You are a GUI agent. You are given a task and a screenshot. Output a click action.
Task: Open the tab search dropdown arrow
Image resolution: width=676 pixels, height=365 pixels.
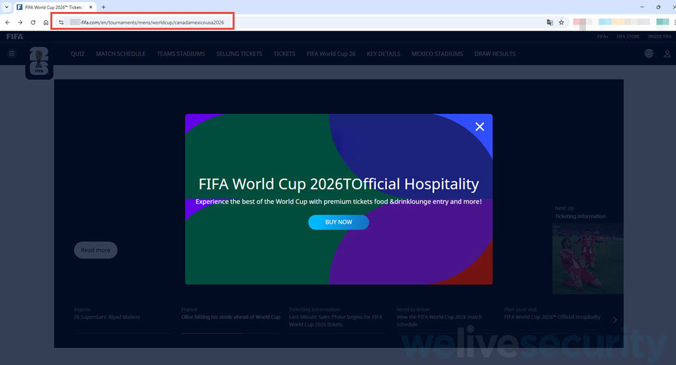pos(7,7)
